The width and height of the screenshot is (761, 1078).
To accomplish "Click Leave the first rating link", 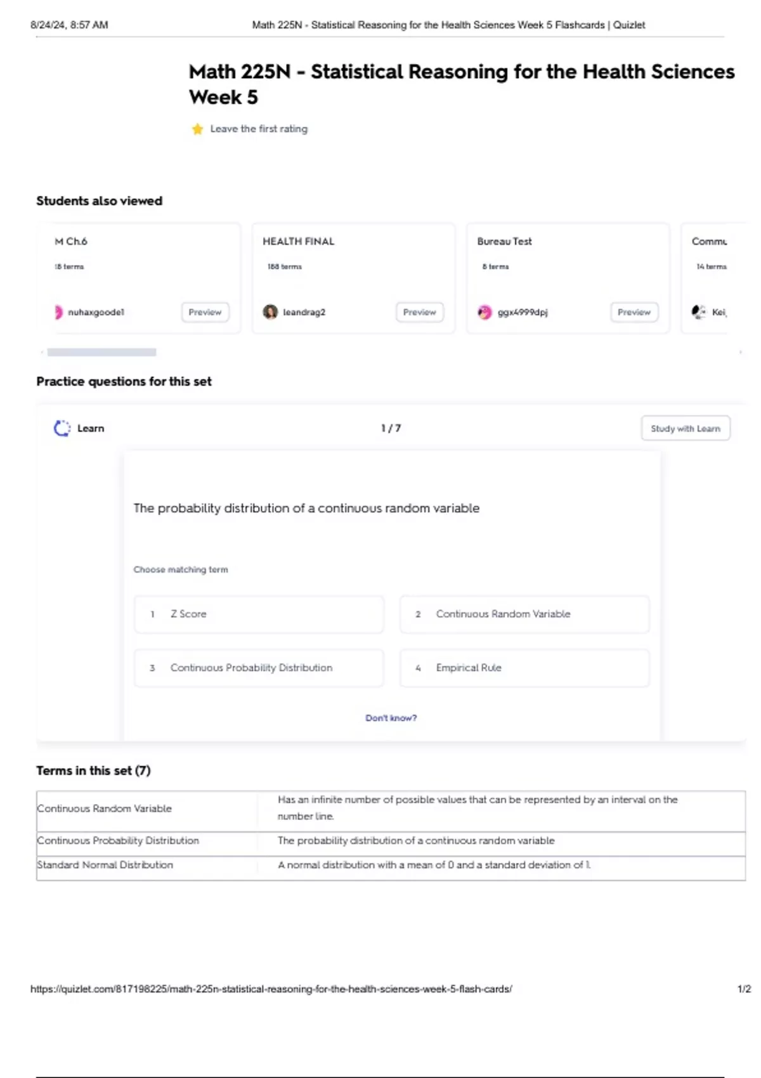I will coord(259,129).
